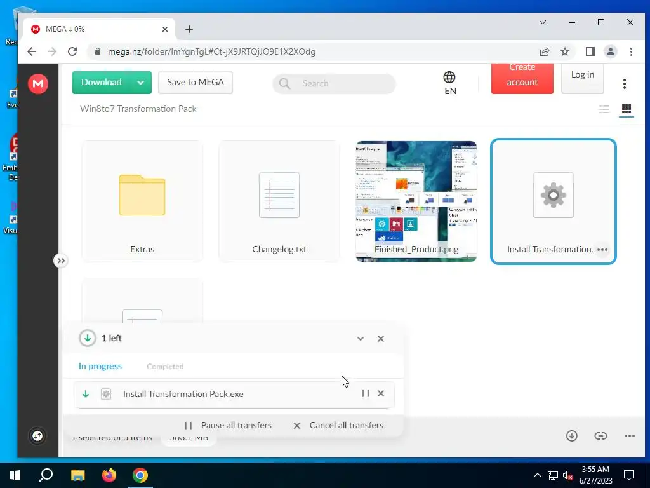Select the Changelog.txt file
The width and height of the screenshot is (650, 488).
click(279, 201)
